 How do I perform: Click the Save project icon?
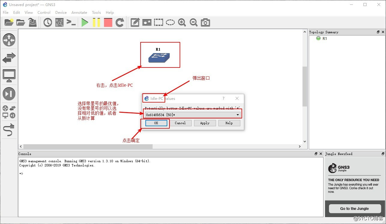point(32,22)
